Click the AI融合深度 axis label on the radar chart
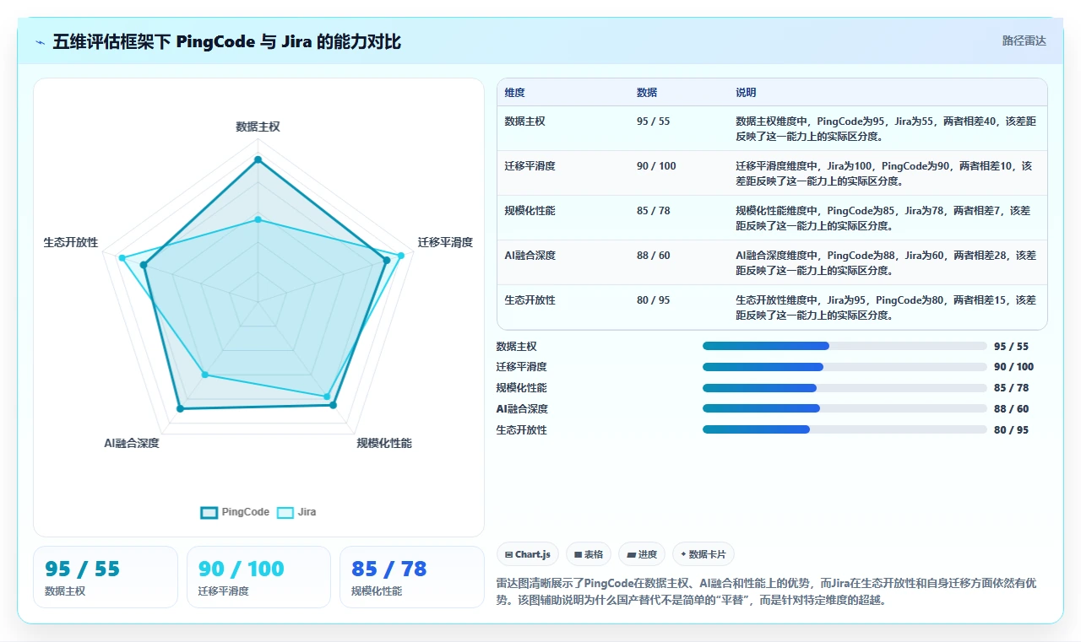Viewport: 1081px width, 642px height. [x=132, y=443]
